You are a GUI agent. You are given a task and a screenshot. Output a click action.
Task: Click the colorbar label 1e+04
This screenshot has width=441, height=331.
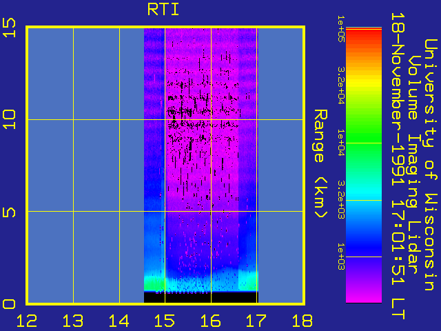click(341, 143)
